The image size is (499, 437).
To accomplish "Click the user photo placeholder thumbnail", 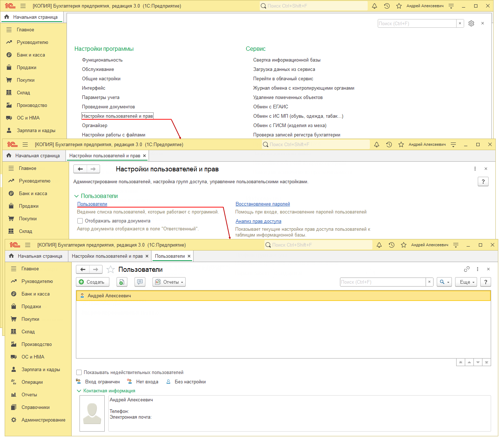I will (92, 414).
